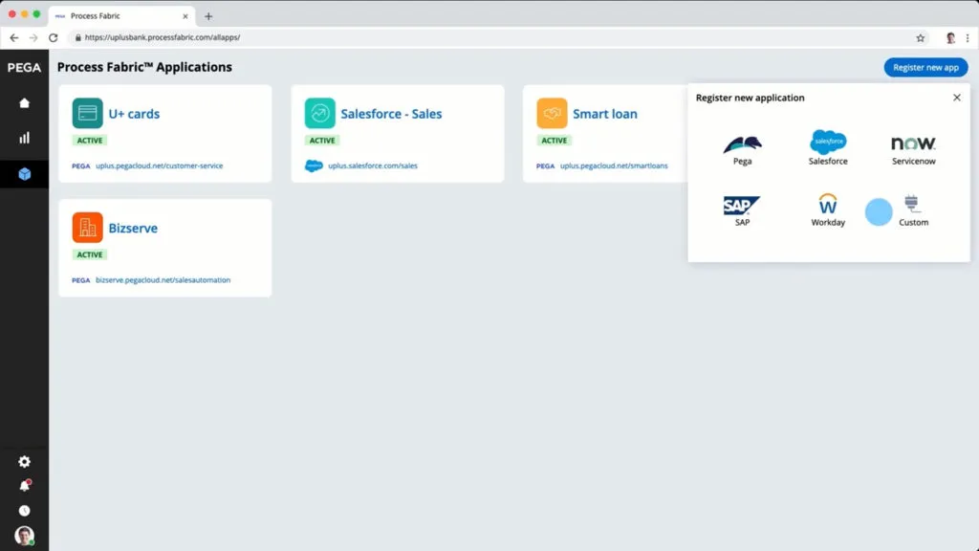
Task: Open the Salesforce - Sales application title
Action: point(391,114)
